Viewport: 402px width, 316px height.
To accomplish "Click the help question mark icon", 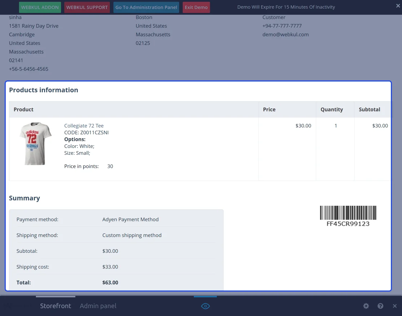I will pyautogui.click(x=380, y=306).
